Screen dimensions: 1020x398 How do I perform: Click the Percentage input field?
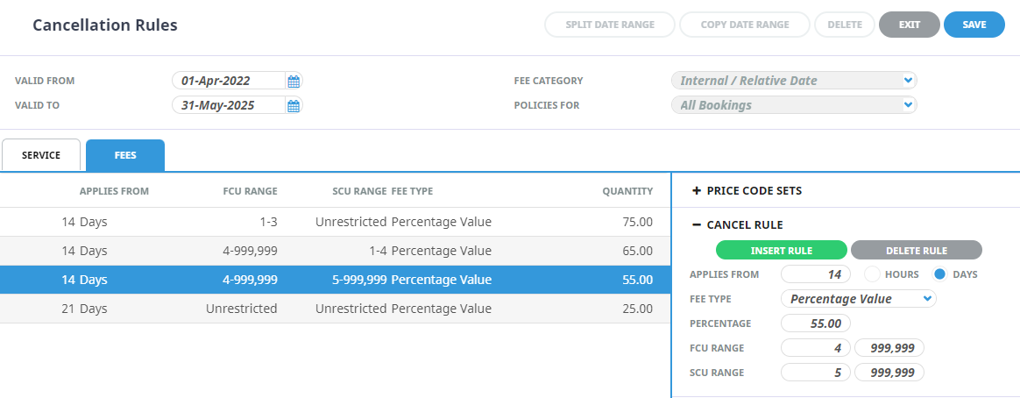pos(815,323)
